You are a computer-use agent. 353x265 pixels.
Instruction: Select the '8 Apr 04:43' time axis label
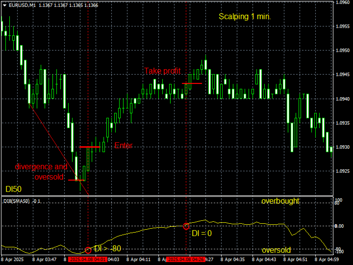[x=264, y=260]
